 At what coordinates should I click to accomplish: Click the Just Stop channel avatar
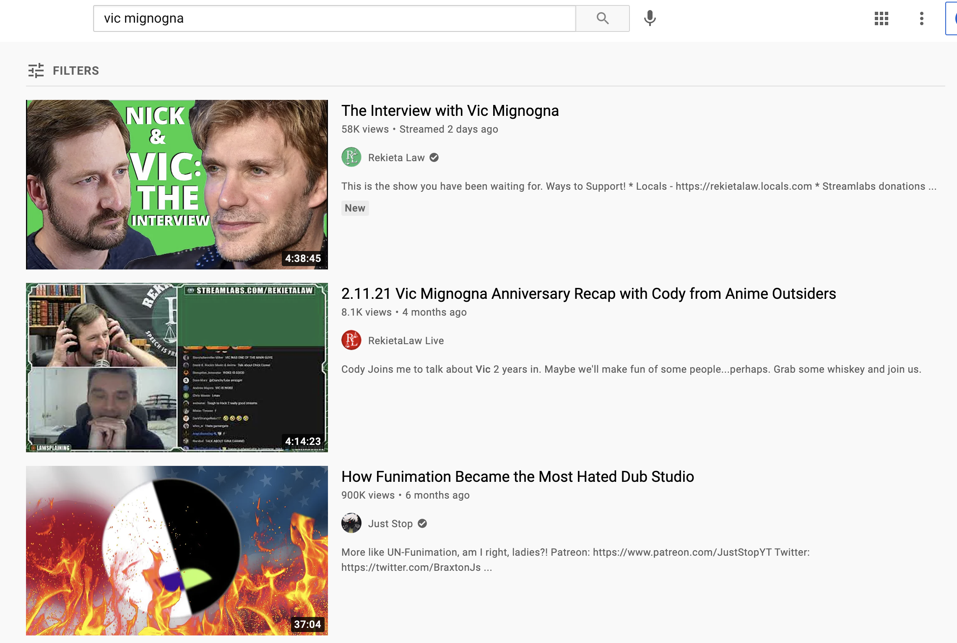351,523
